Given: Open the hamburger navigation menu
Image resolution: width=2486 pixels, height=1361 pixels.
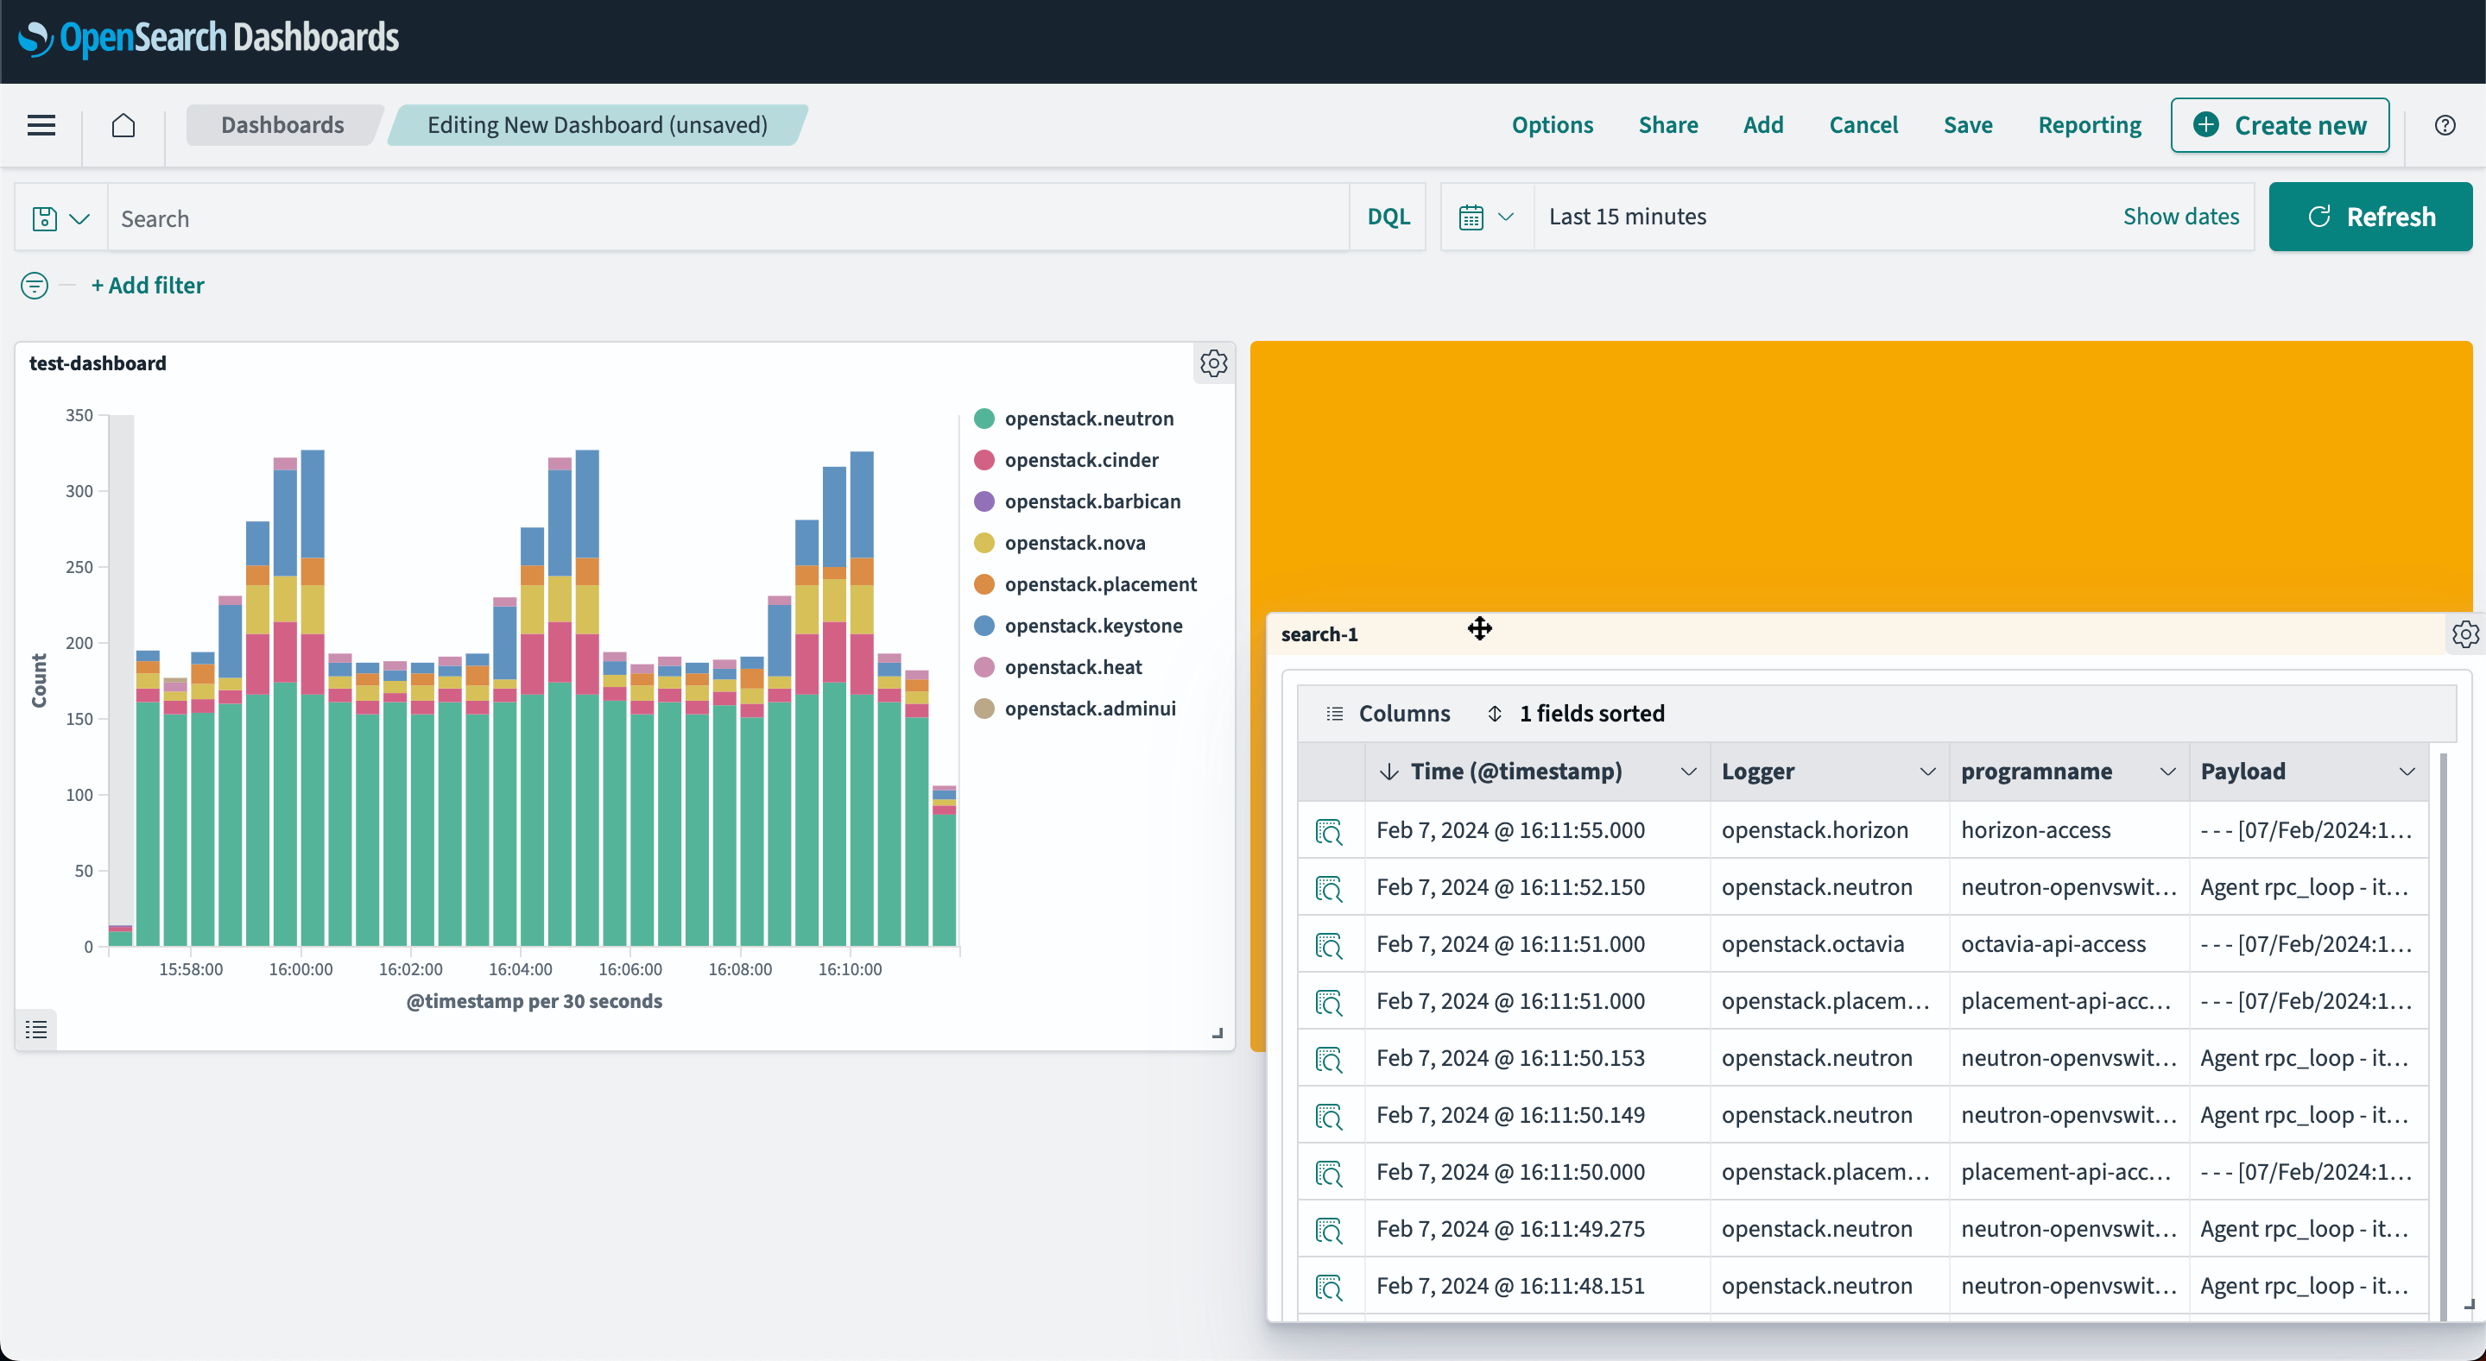Looking at the screenshot, I should [41, 125].
